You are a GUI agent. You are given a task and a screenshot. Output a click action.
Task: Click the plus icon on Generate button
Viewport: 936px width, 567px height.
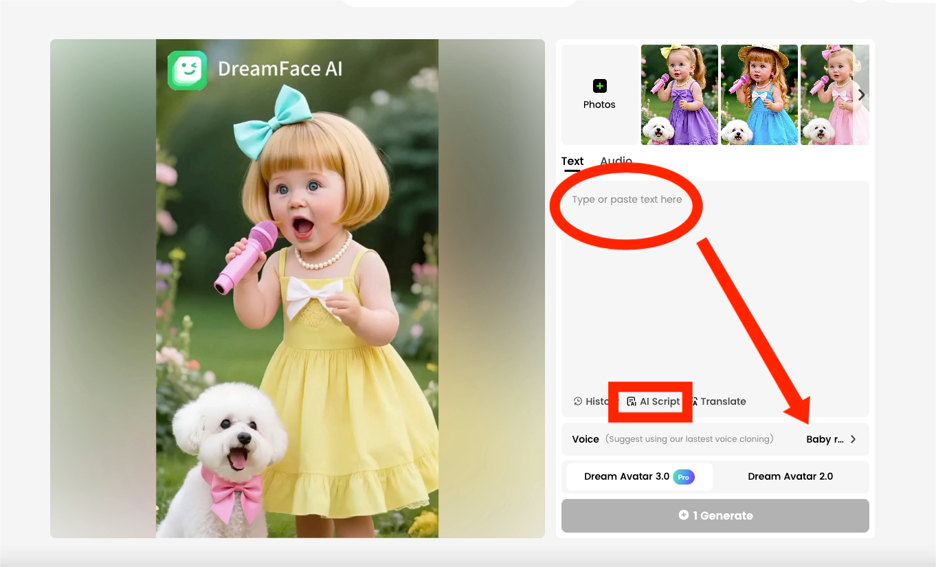[x=683, y=515]
